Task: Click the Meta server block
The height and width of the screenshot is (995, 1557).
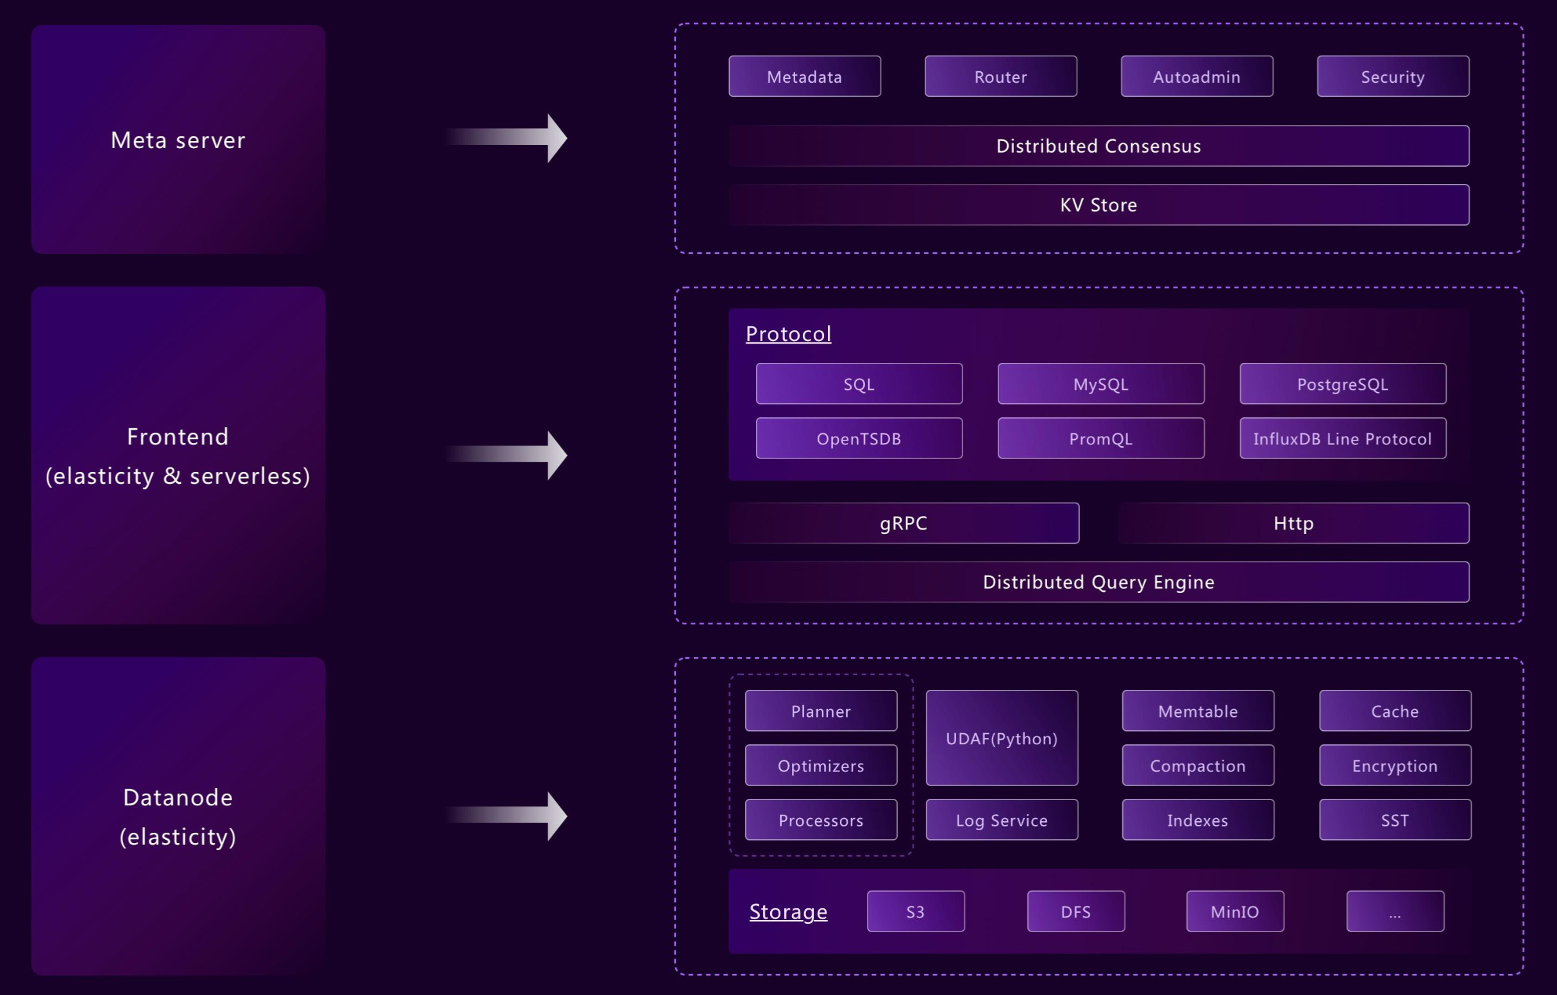Action: [178, 139]
